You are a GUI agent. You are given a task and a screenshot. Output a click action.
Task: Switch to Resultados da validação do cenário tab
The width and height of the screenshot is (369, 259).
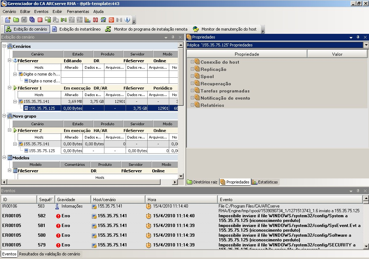coord(50,254)
